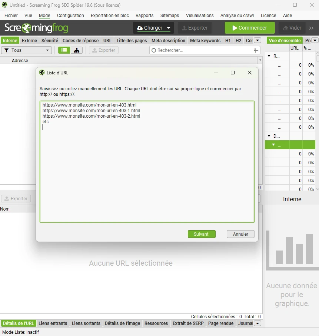Click Exporter button beside view toggles
This screenshot has height=336, width=319.
point(104,50)
